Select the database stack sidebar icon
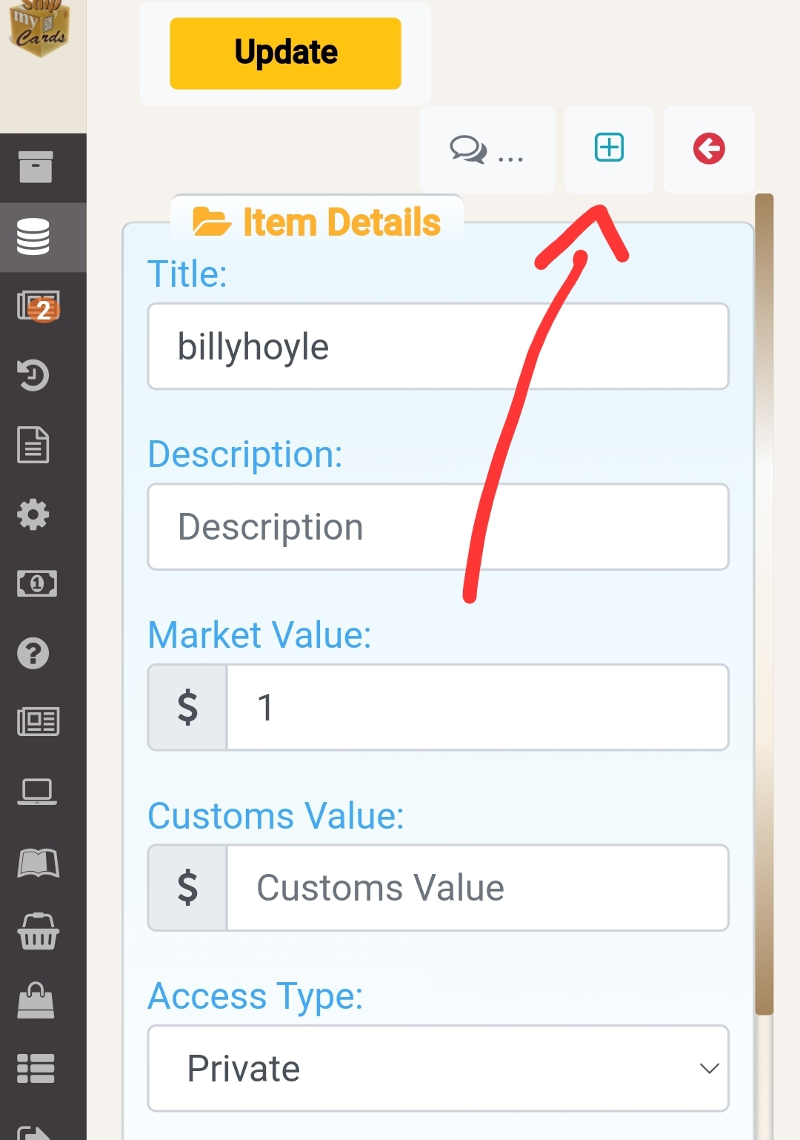 [x=33, y=237]
